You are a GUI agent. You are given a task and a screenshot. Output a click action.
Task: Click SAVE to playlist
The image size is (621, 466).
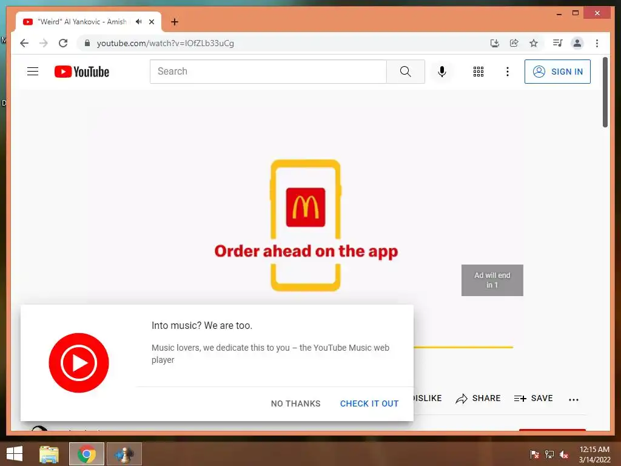(533, 398)
